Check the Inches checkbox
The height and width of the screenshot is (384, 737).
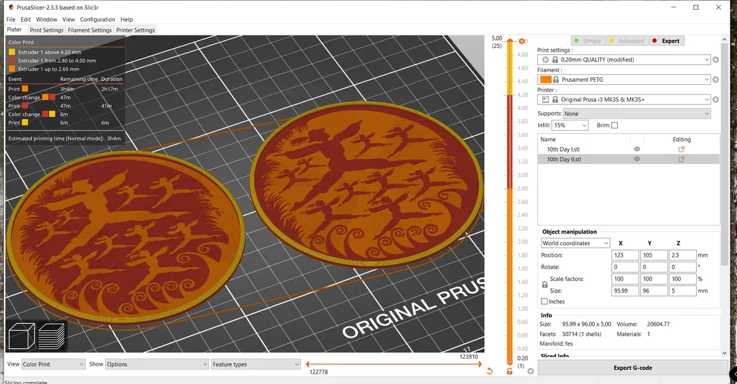click(x=544, y=302)
